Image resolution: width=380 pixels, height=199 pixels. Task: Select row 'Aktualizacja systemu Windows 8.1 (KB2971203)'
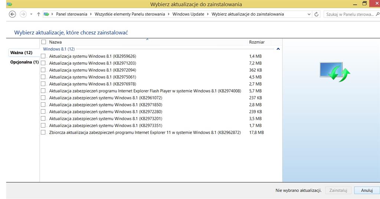click(x=92, y=63)
